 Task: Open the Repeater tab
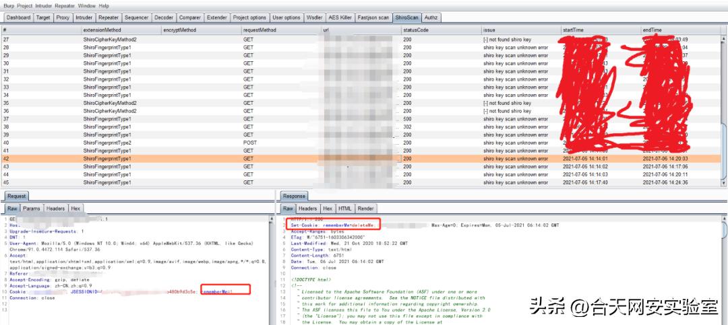coord(108,17)
